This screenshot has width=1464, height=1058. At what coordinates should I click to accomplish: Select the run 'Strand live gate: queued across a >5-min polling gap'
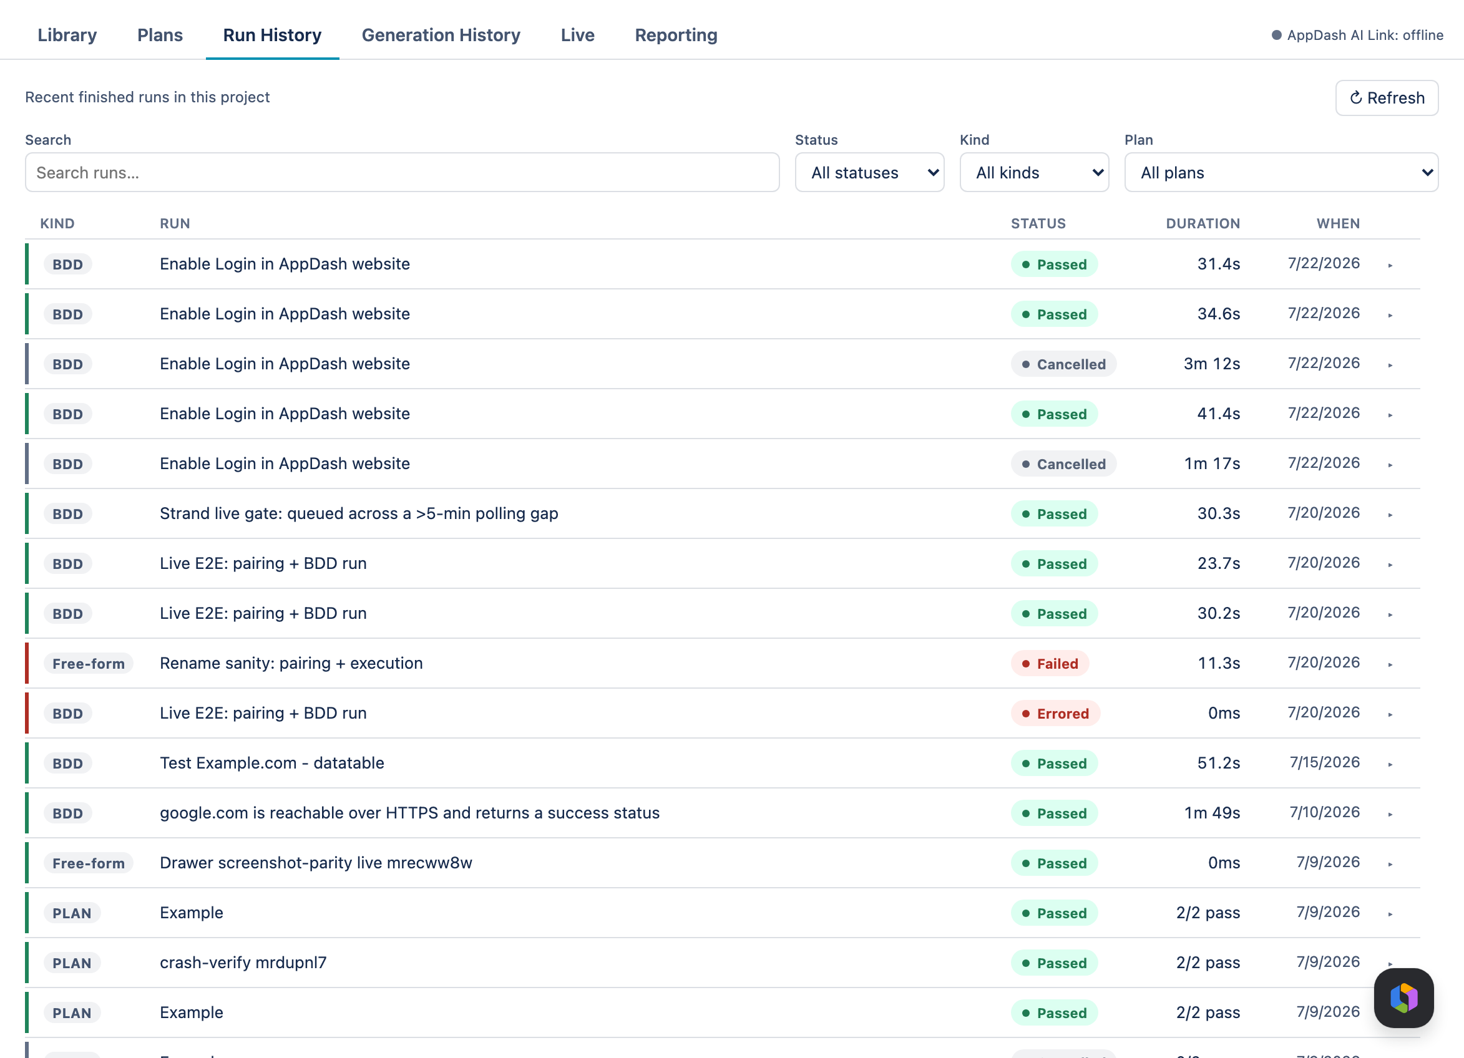(x=359, y=513)
